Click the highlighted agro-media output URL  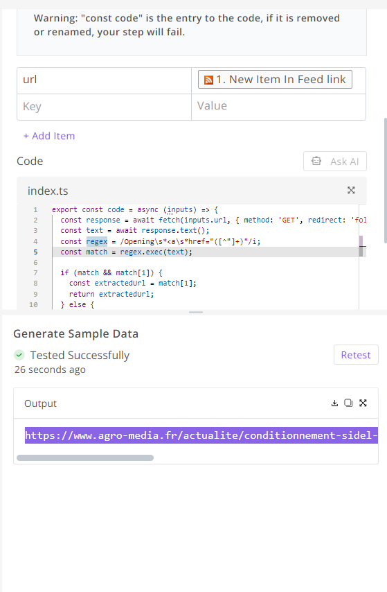[201, 435]
